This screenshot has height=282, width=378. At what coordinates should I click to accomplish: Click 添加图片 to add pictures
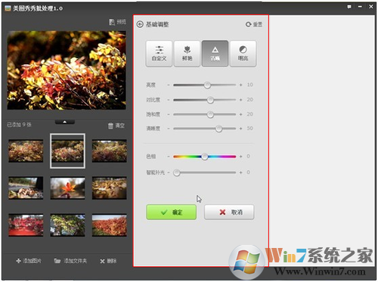coord(29,261)
